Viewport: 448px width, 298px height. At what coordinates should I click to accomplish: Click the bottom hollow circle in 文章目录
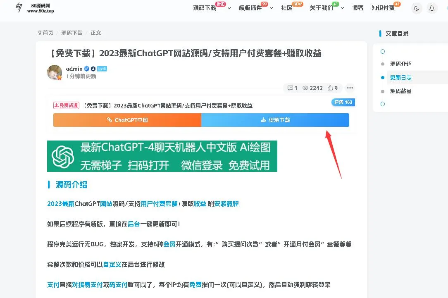pyautogui.click(x=383, y=104)
